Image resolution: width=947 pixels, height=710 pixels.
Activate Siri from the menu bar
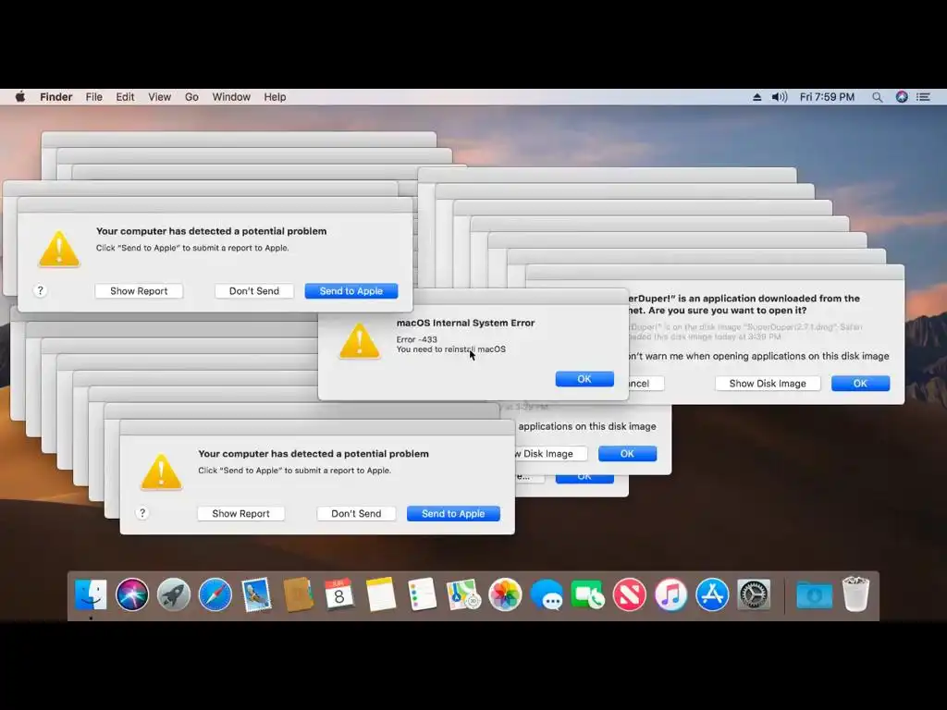tap(902, 97)
